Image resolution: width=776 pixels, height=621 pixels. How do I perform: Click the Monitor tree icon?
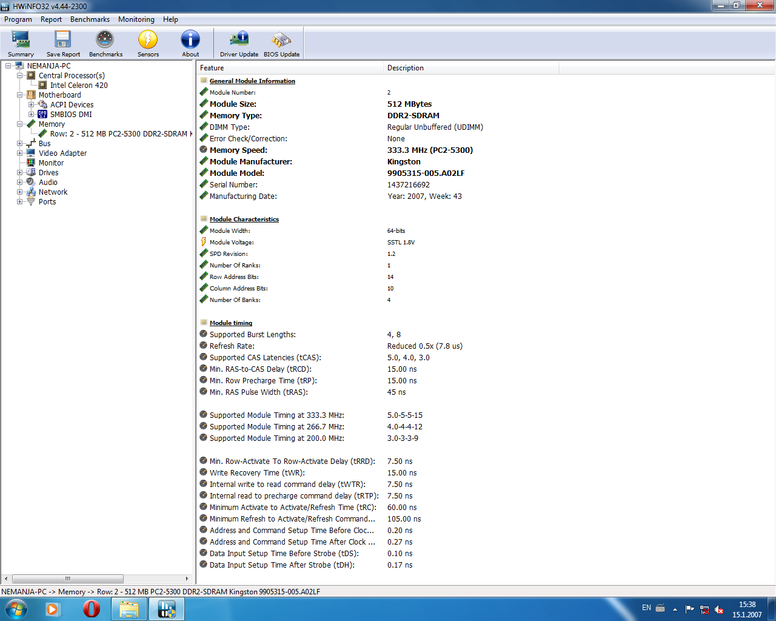tap(32, 163)
